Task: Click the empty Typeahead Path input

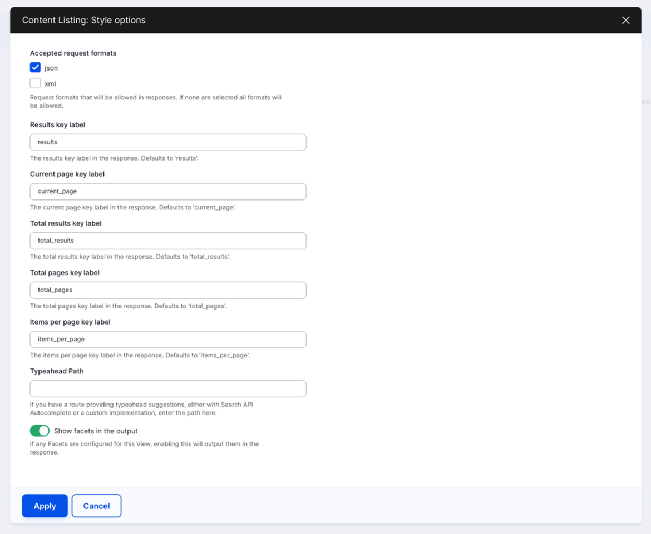Action: [167, 388]
